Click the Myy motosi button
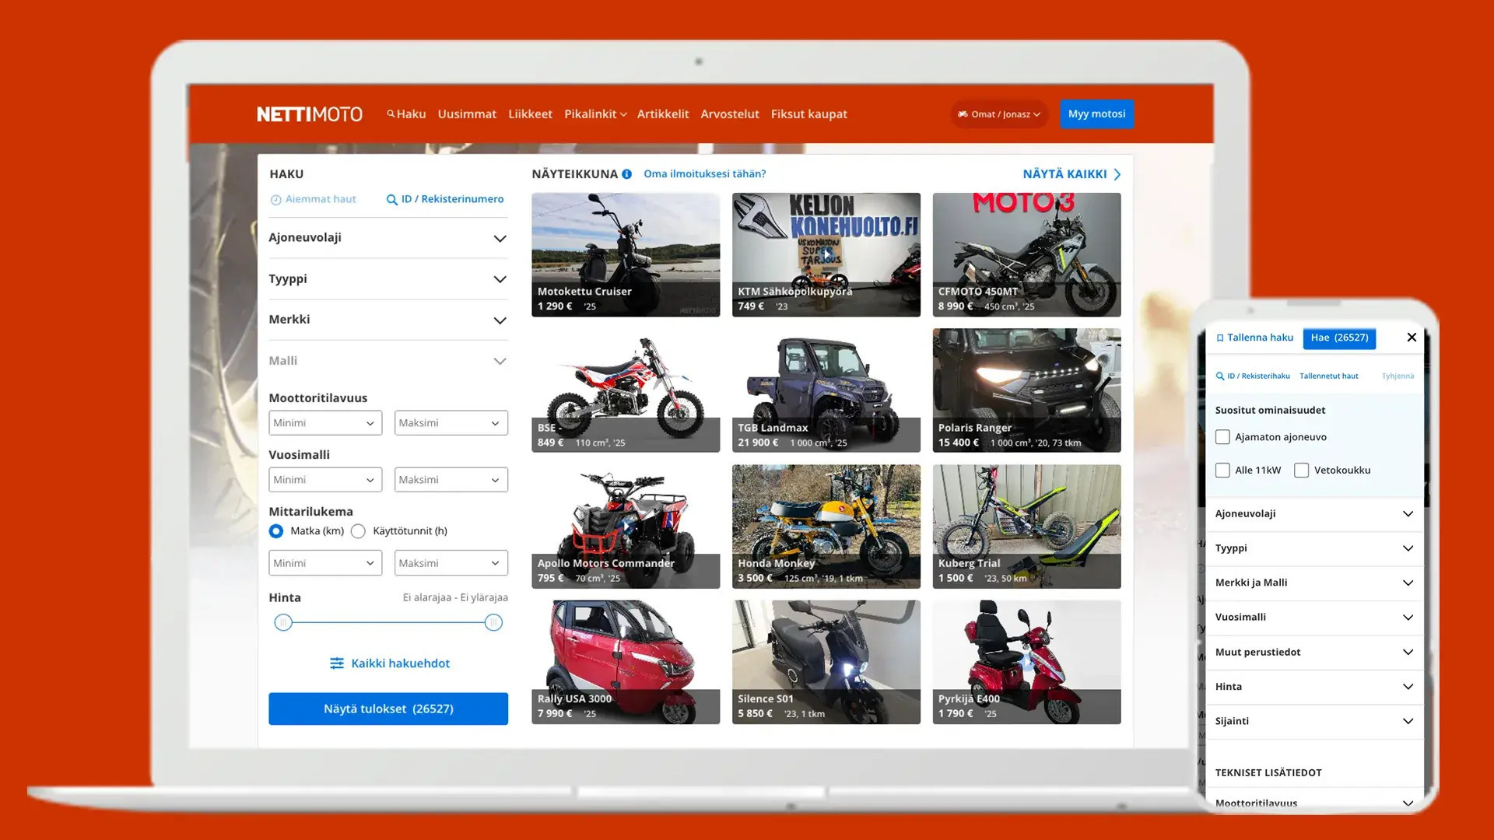 (x=1096, y=114)
